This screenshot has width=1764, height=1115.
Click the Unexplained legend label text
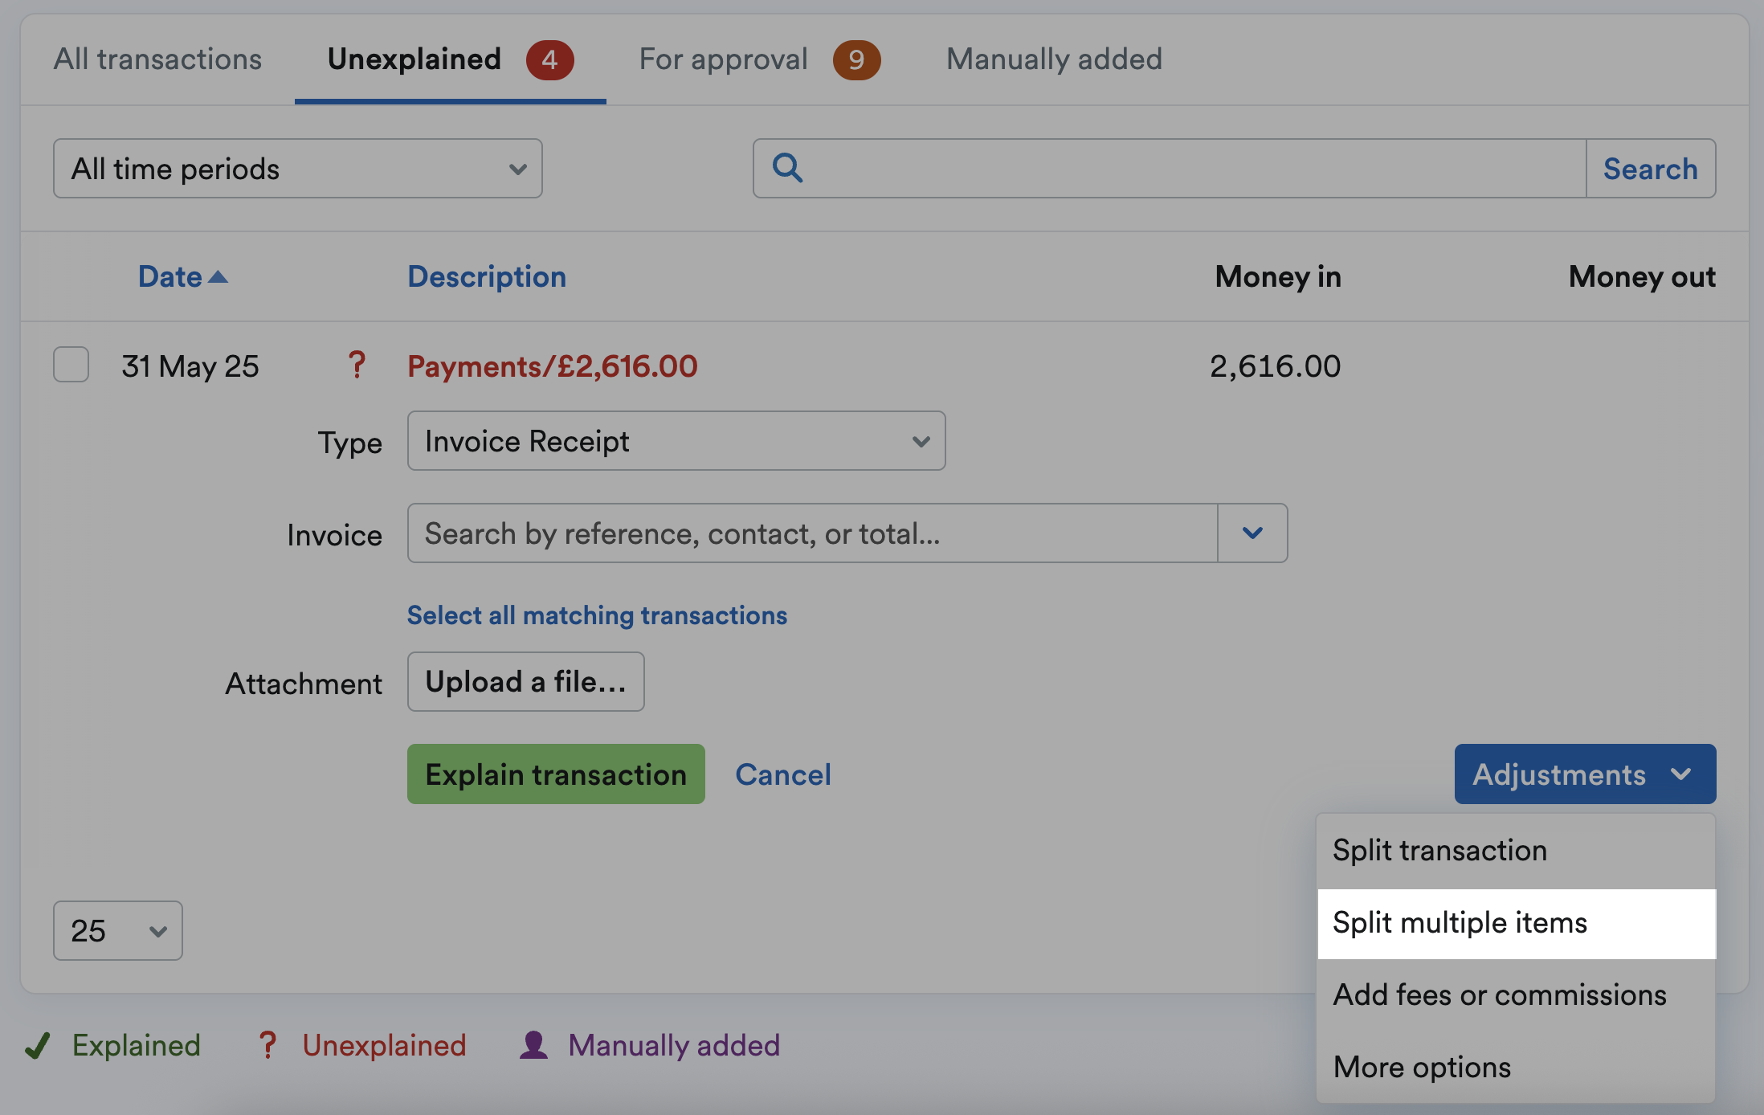coord(384,1045)
